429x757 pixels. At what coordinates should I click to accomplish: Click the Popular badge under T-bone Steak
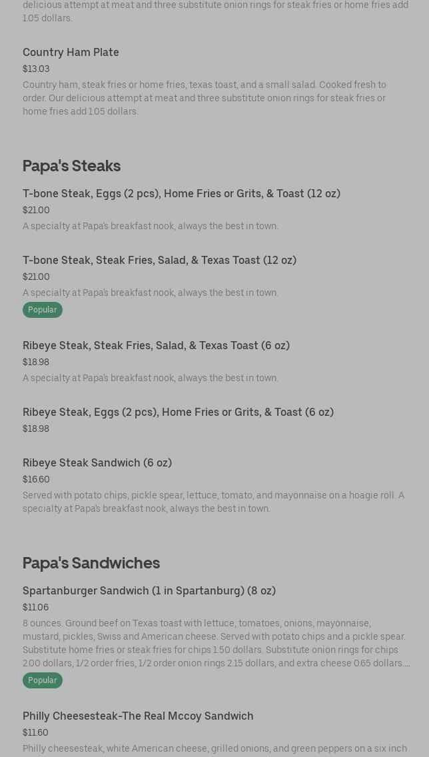click(x=43, y=310)
